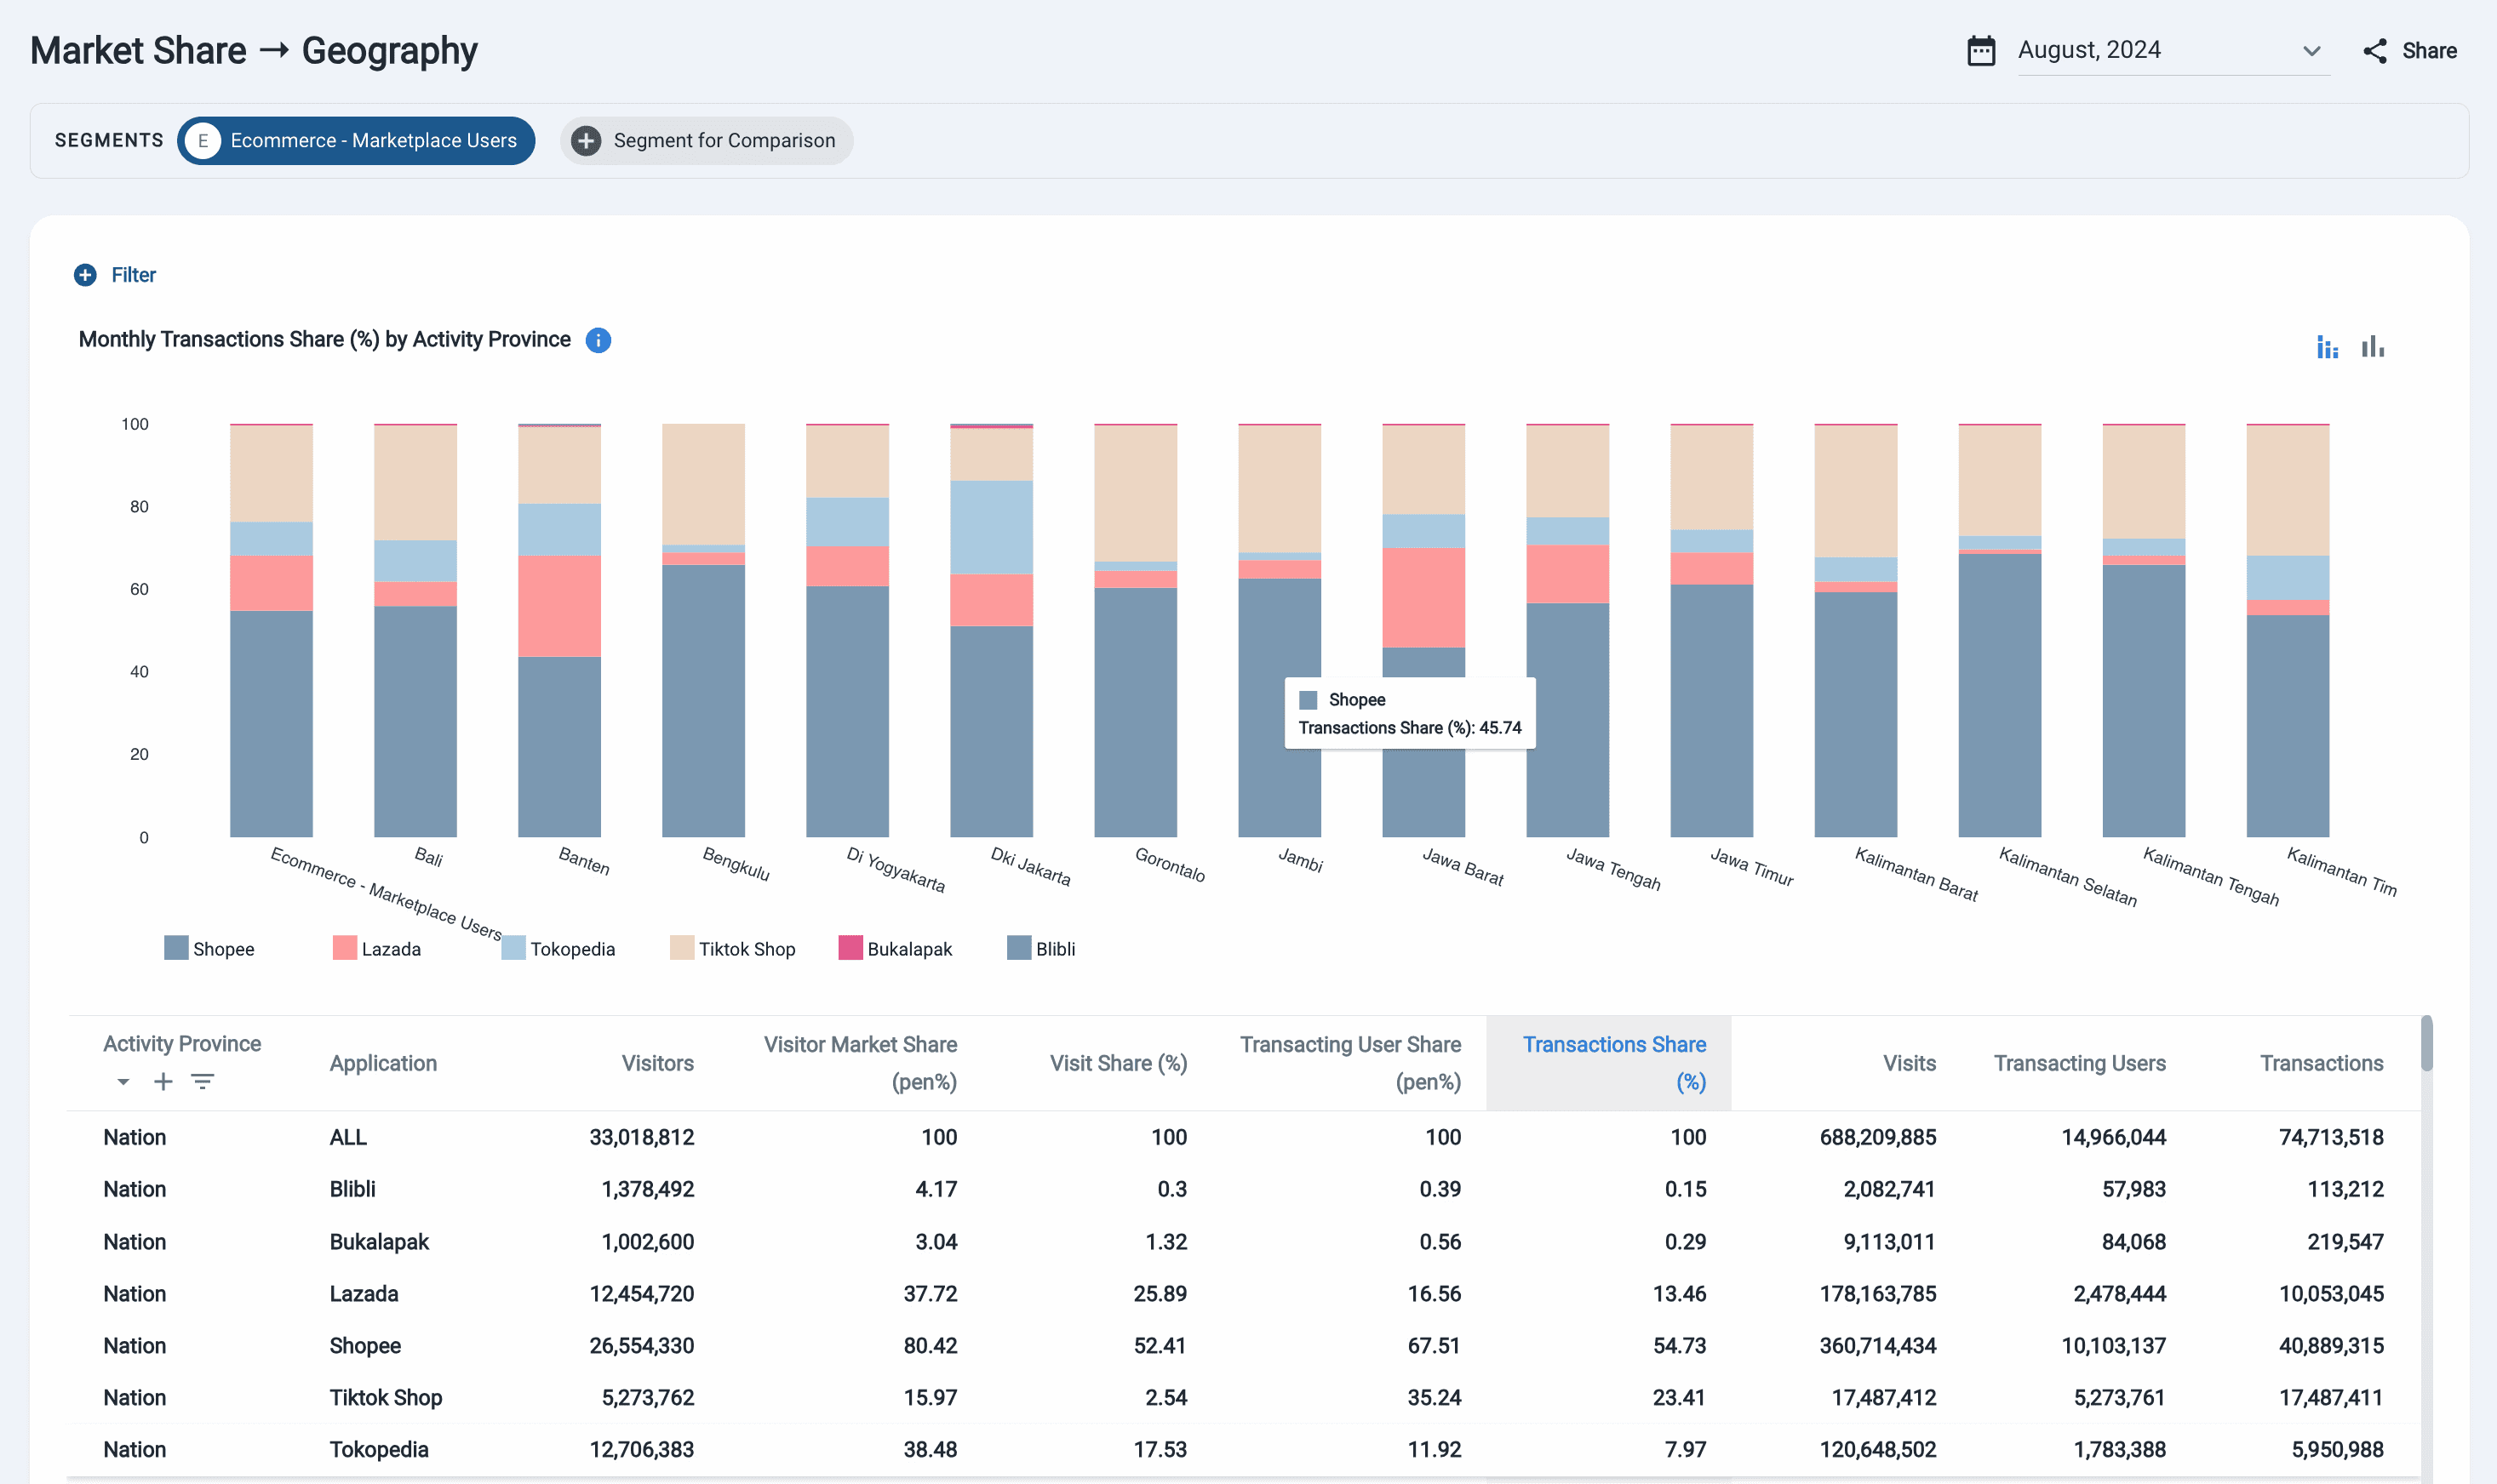Click the plus icon for segment comparison
2497x1484 pixels.
[x=587, y=141]
